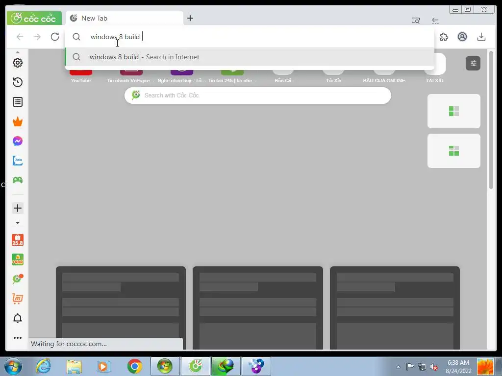Open Messenger from the sidebar
502x376 pixels.
(x=18, y=141)
